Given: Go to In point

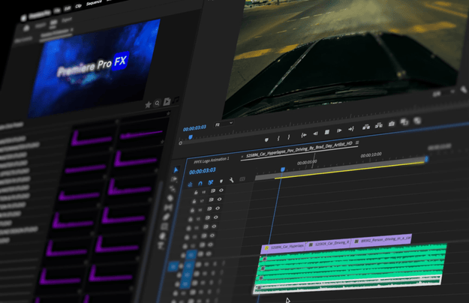Looking at the screenshot, I should coord(304,135).
